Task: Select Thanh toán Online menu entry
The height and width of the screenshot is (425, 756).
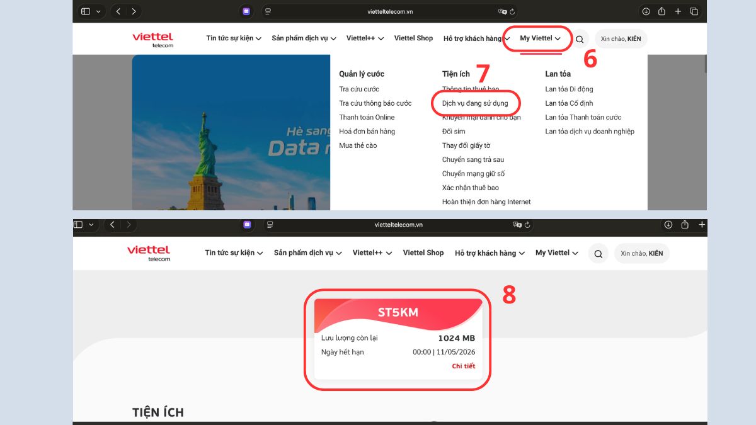Action: click(x=367, y=117)
